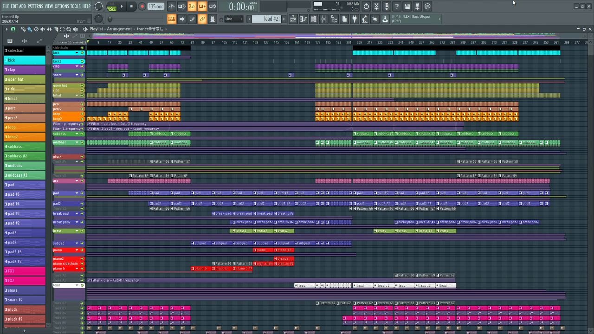Select the Playback speaker tool in Playlist
594x334 pixels.
75,29
